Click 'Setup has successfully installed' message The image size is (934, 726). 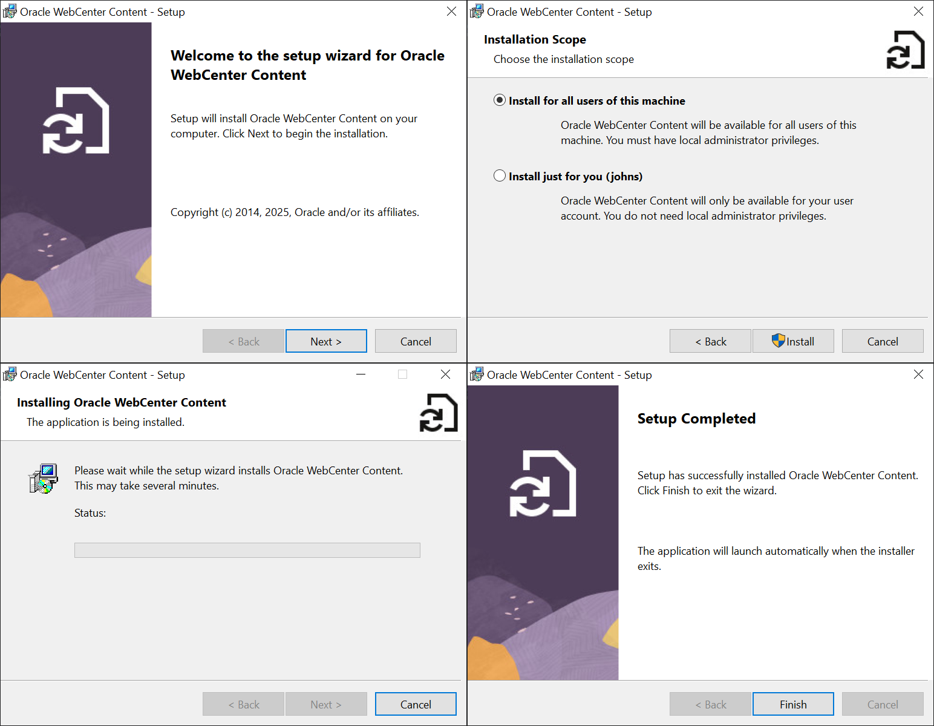tap(778, 483)
